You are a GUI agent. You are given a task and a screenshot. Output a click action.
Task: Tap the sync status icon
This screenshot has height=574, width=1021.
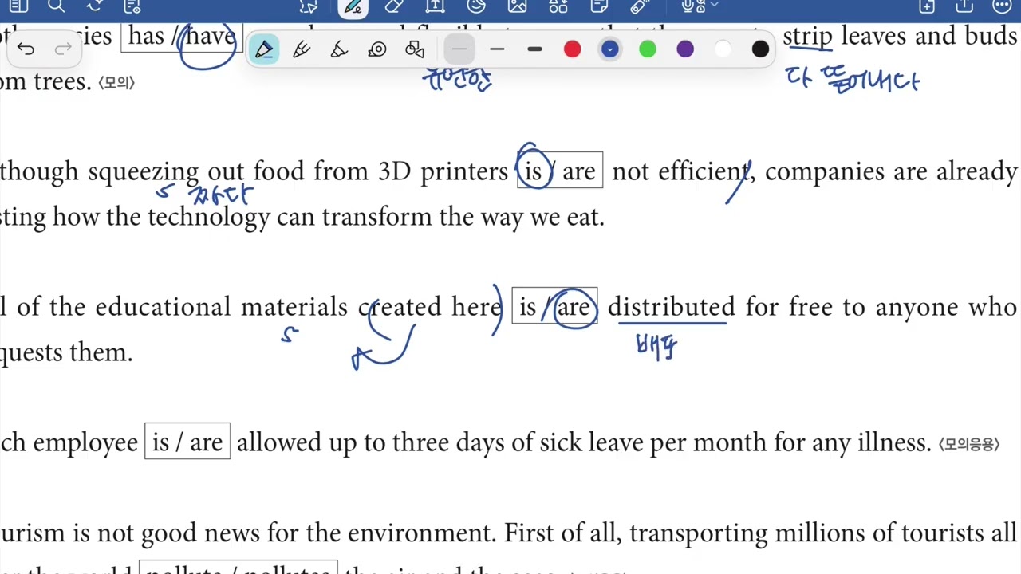pyautogui.click(x=95, y=6)
